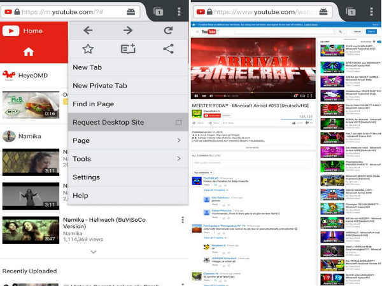Open the first Up next sidebar thumbnail
The image size is (382, 286).
pos(332,50)
